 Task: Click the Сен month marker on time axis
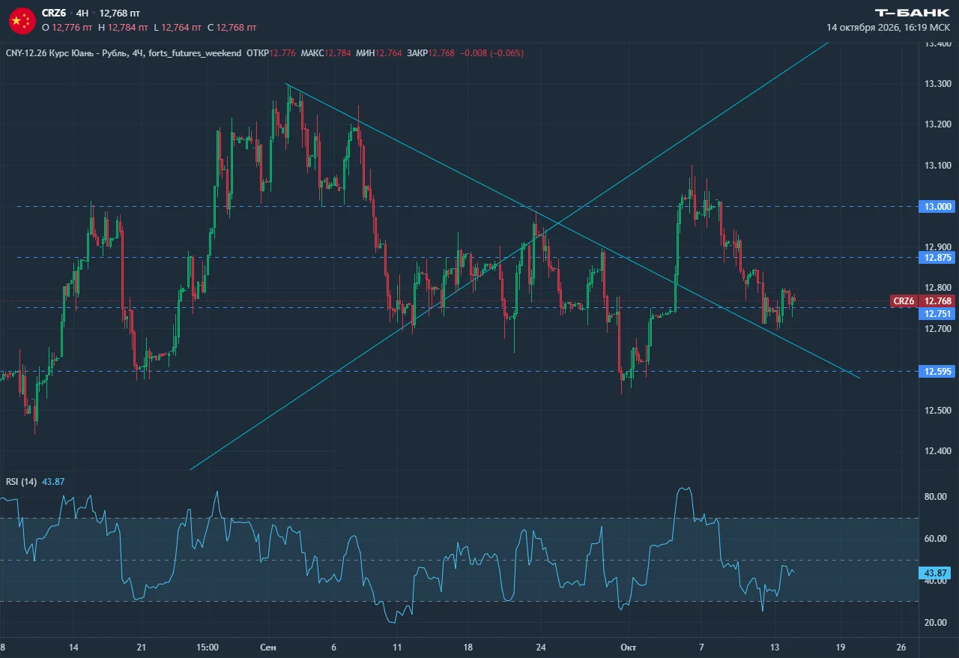click(268, 647)
